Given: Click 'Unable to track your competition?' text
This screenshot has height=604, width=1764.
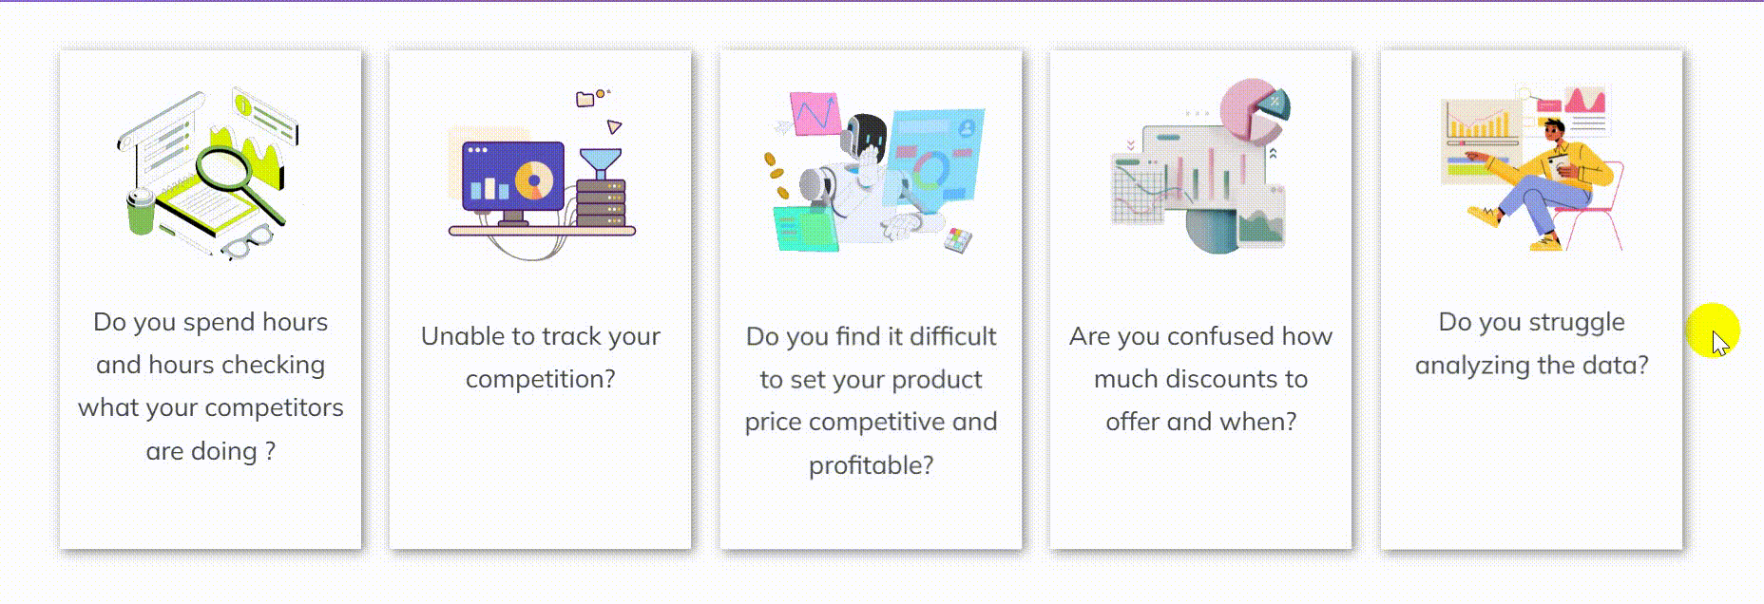Looking at the screenshot, I should coord(541,357).
